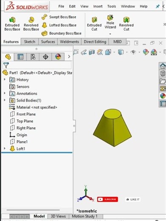Open Hide/Show Items dropdown arrow

tap(139, 52)
